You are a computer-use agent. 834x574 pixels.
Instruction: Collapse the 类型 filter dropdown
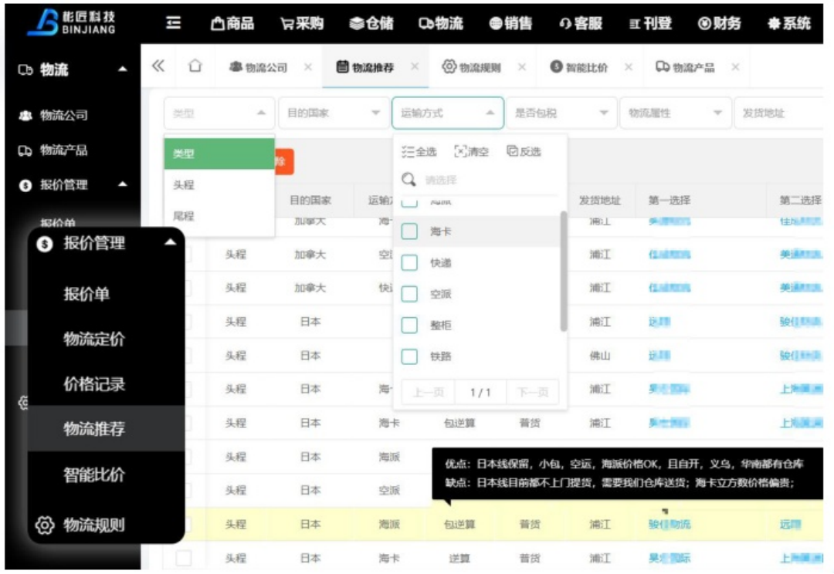[219, 113]
